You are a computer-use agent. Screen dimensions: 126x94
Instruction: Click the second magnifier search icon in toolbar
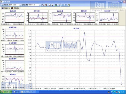pos(46,5)
